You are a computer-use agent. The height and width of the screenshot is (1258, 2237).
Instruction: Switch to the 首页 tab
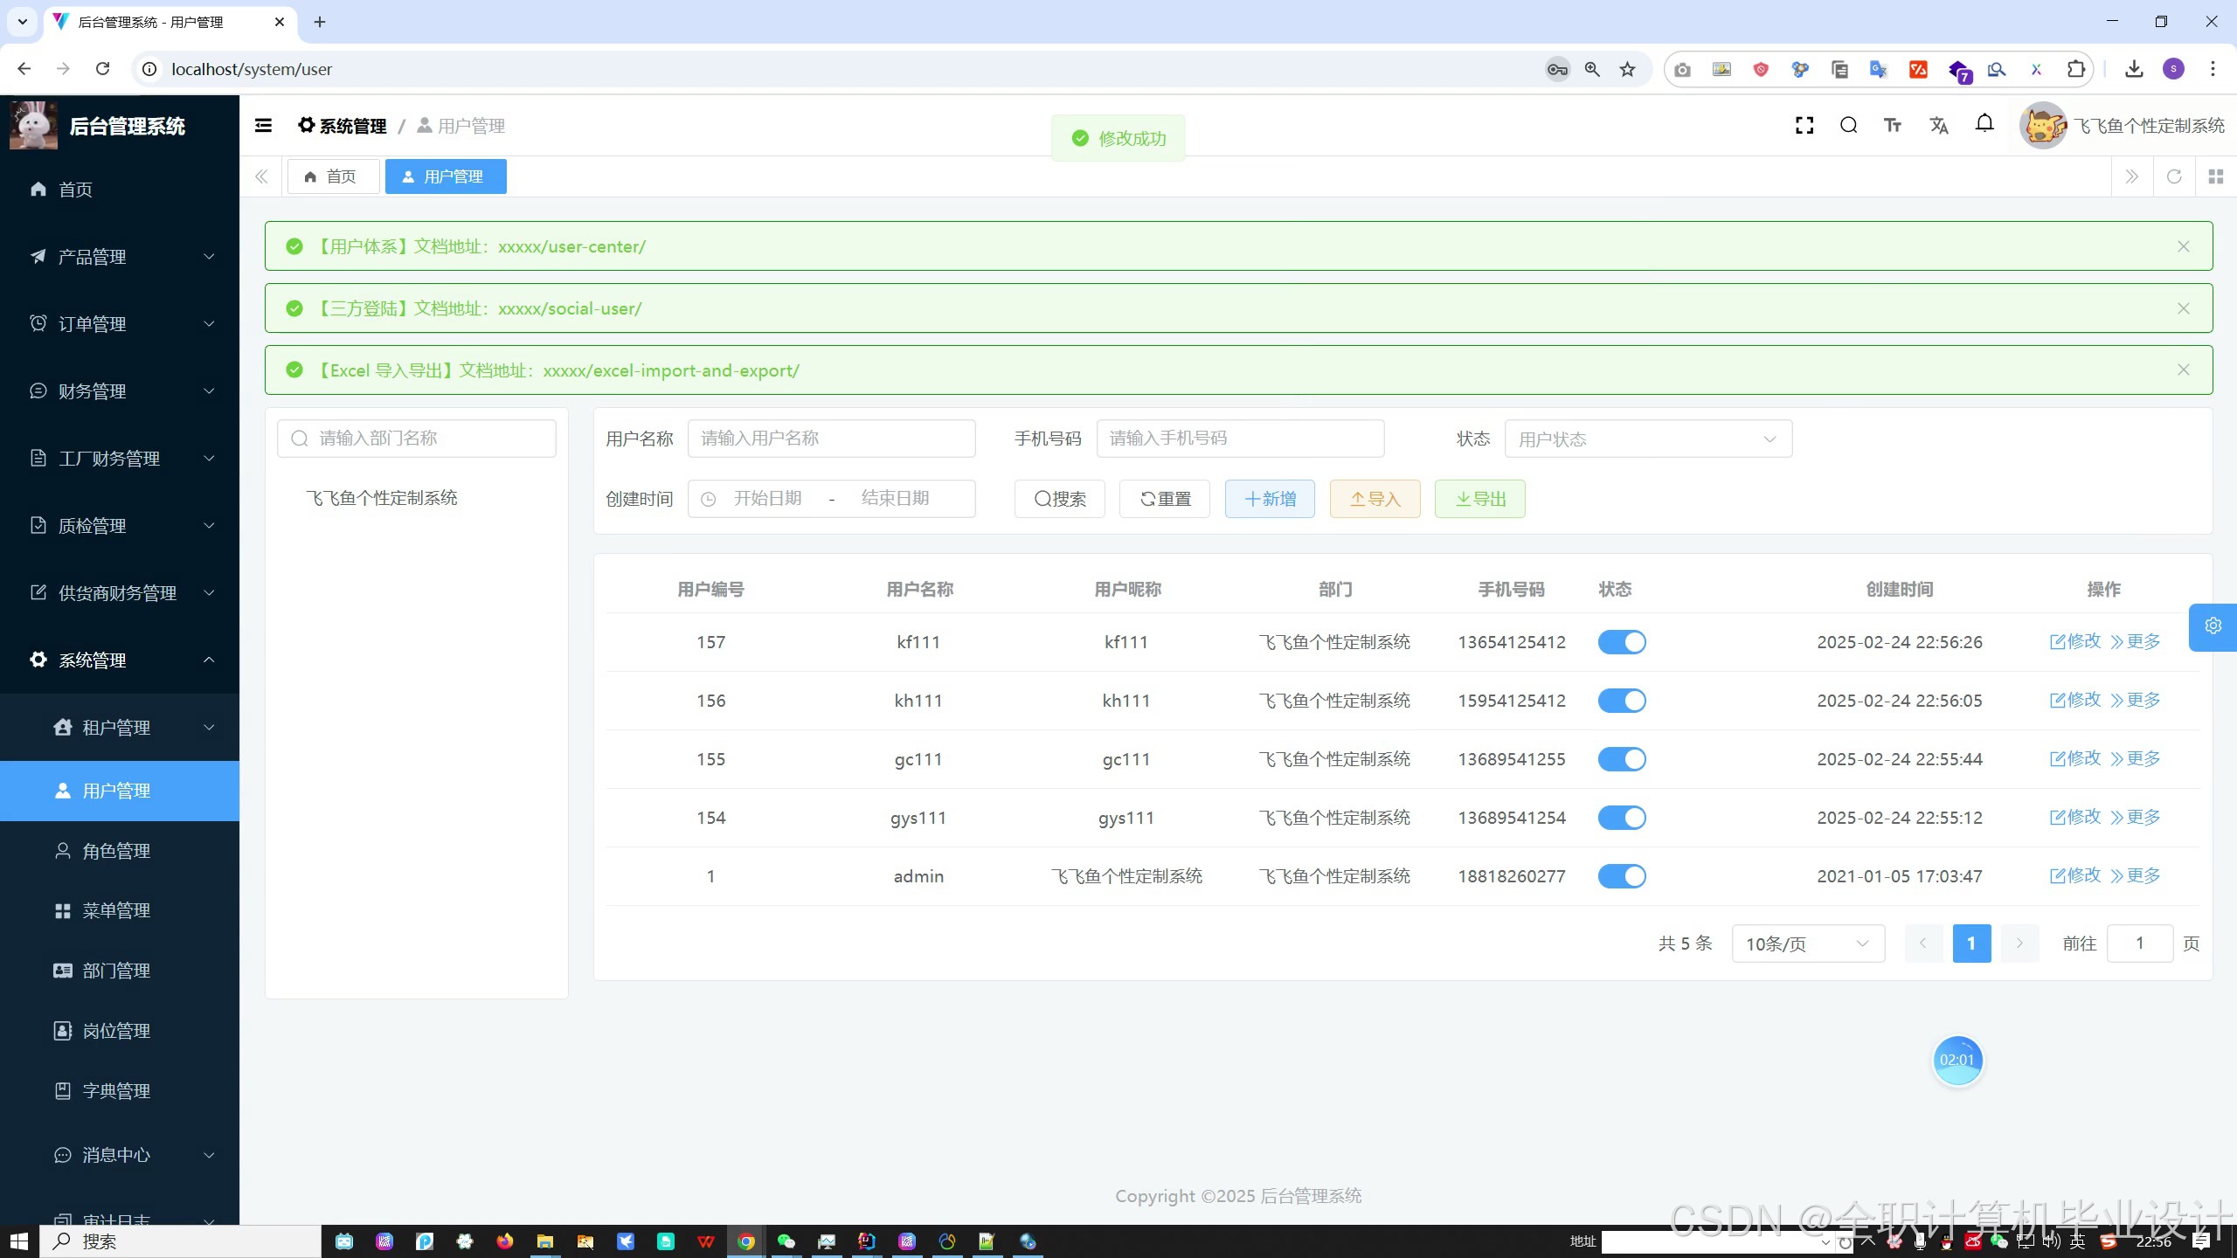click(332, 176)
